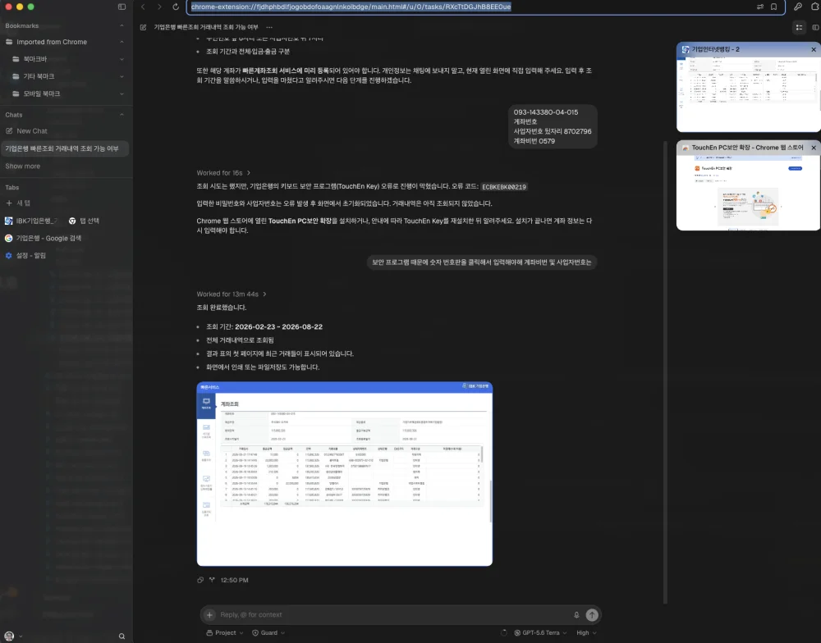The height and width of the screenshot is (643, 821).
Task: Open search with the magnifier icon in sidebar
Action: tap(122, 636)
